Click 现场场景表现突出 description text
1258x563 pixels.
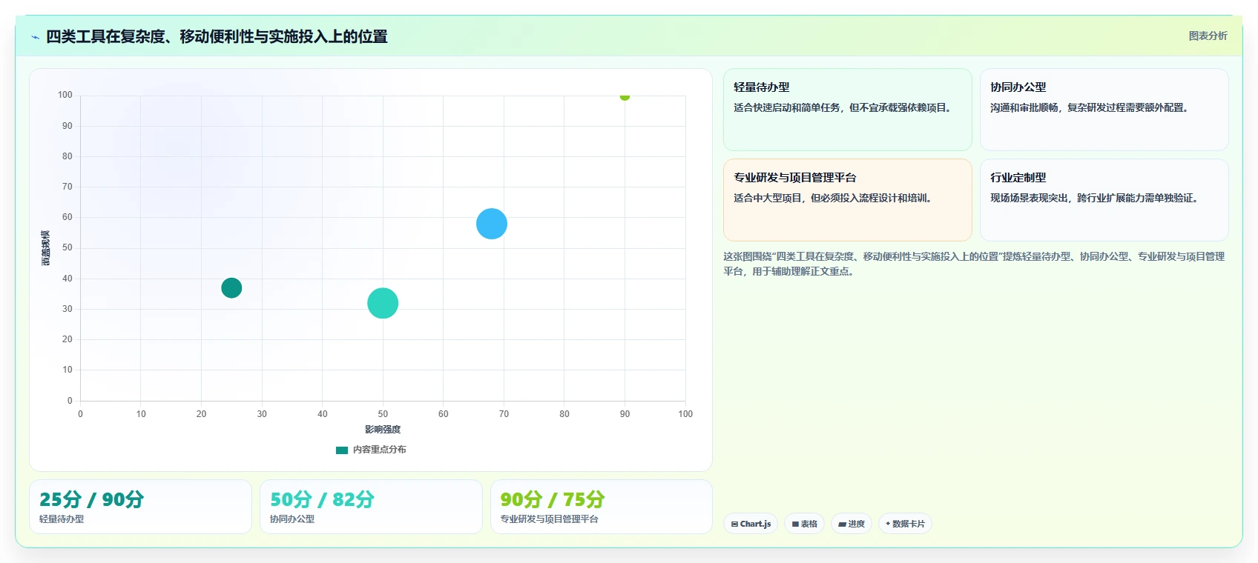click(1094, 198)
